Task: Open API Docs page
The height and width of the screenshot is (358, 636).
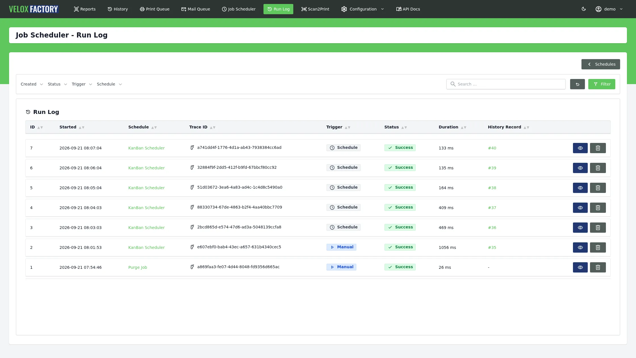Action: pos(408,9)
